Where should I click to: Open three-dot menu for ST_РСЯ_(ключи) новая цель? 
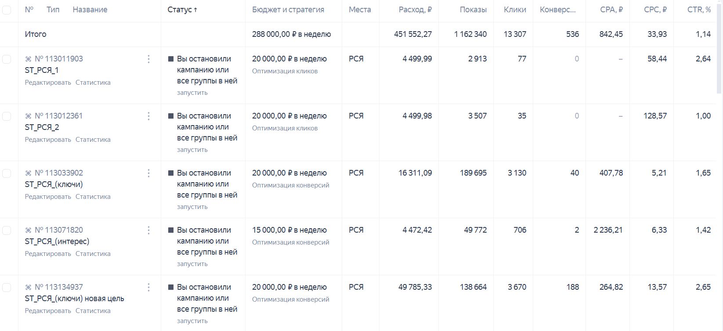(x=148, y=287)
